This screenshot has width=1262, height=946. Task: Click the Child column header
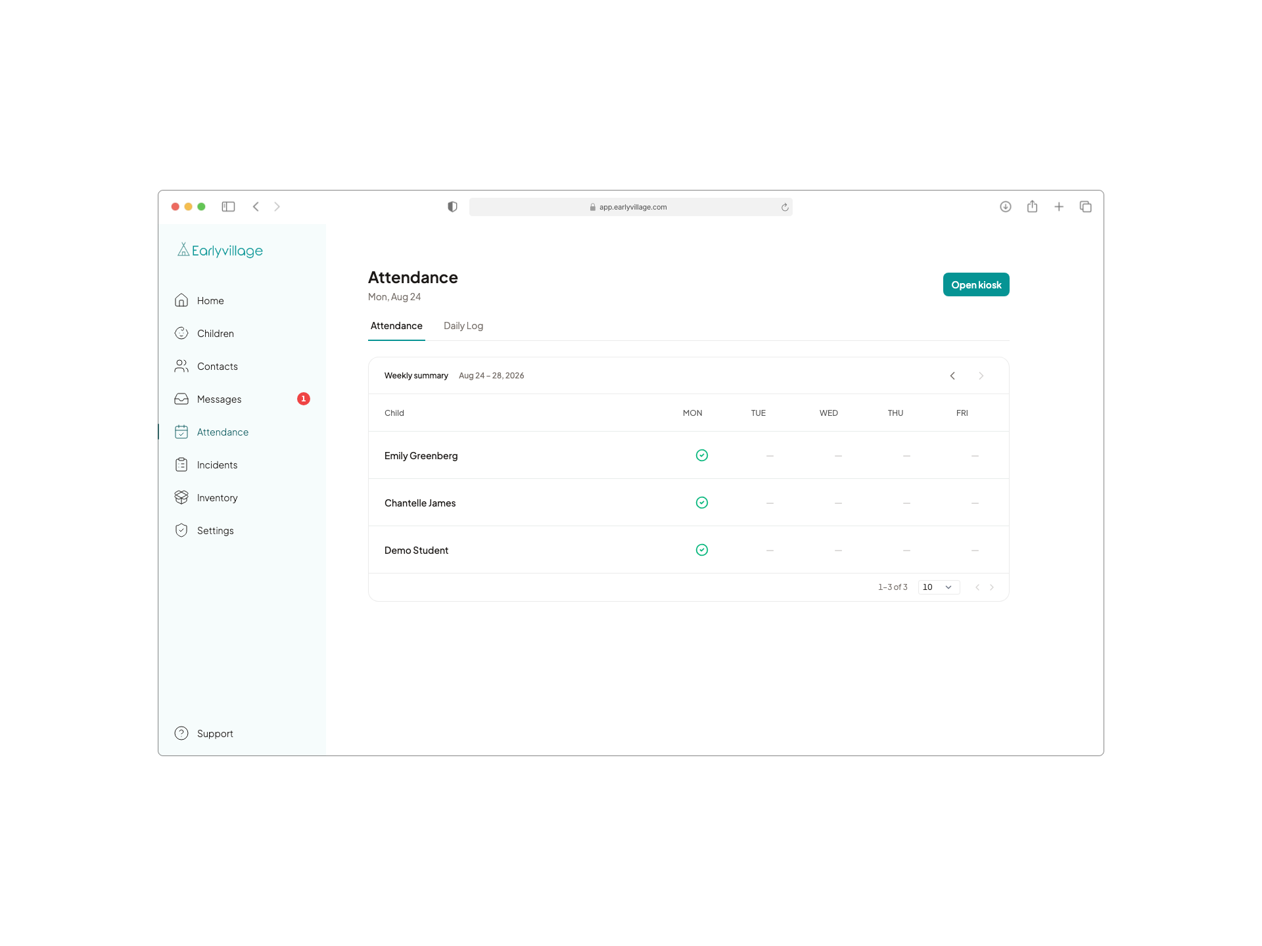click(x=394, y=413)
